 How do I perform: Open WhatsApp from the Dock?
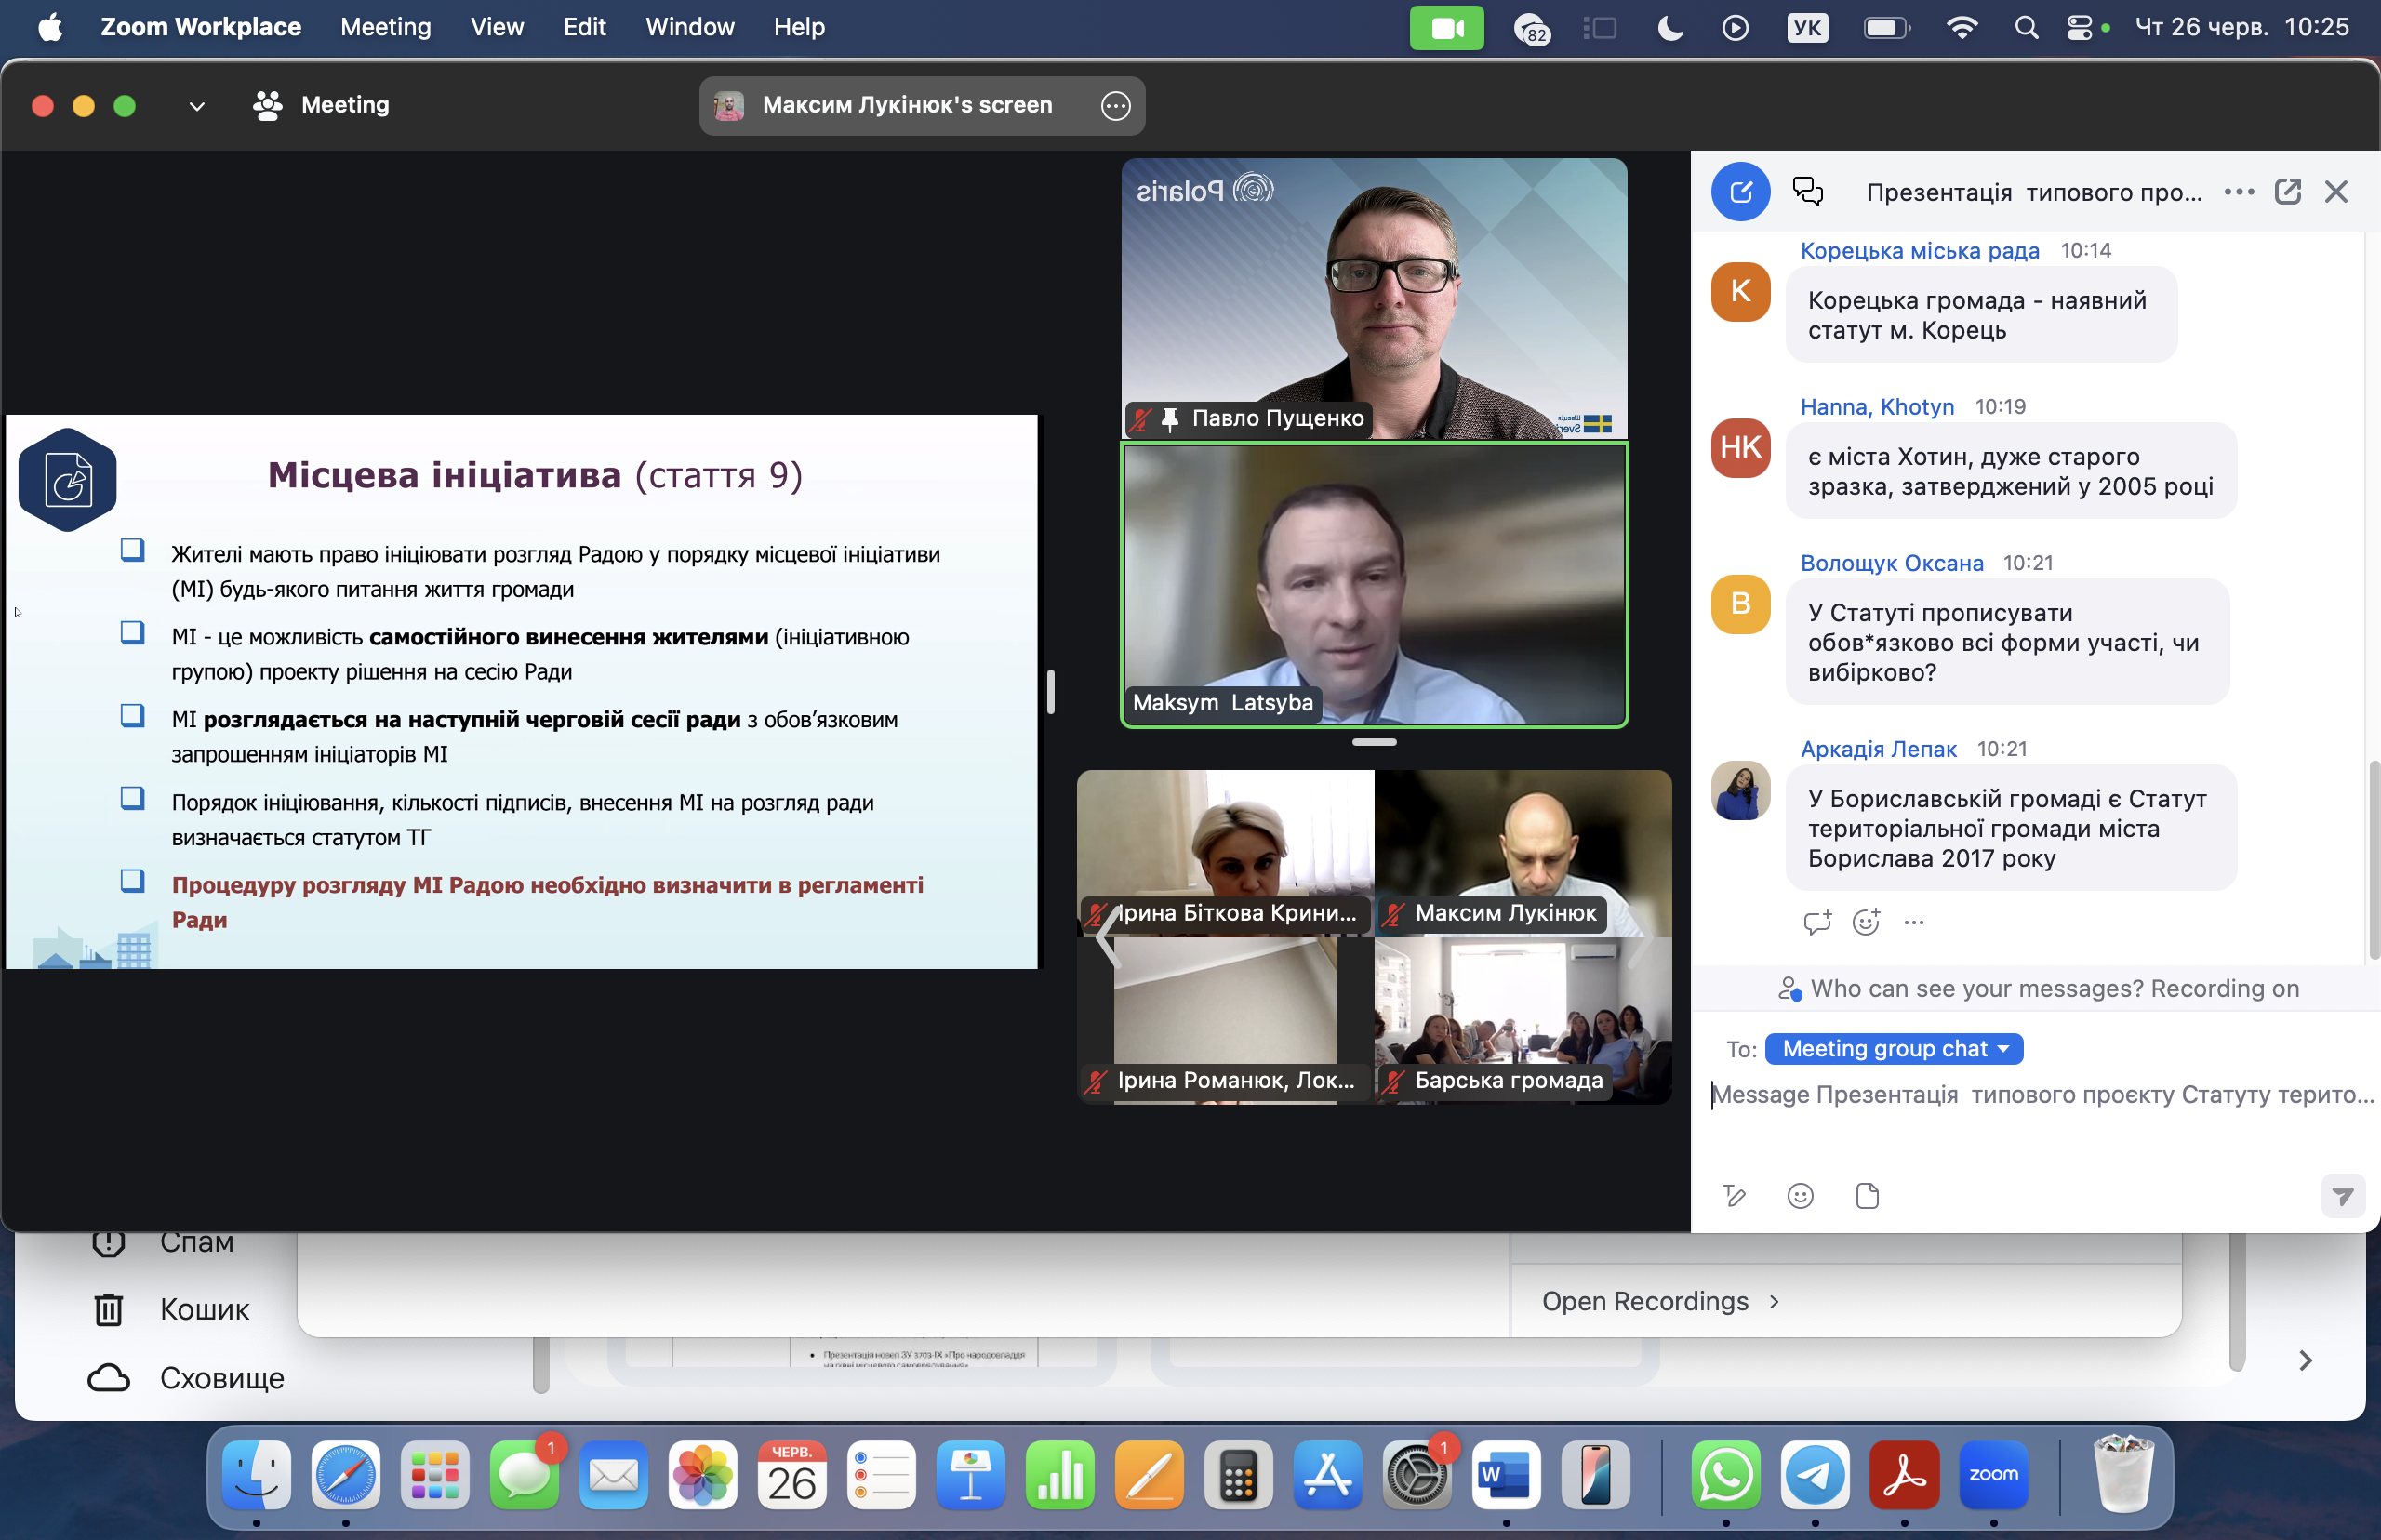[1726, 1475]
